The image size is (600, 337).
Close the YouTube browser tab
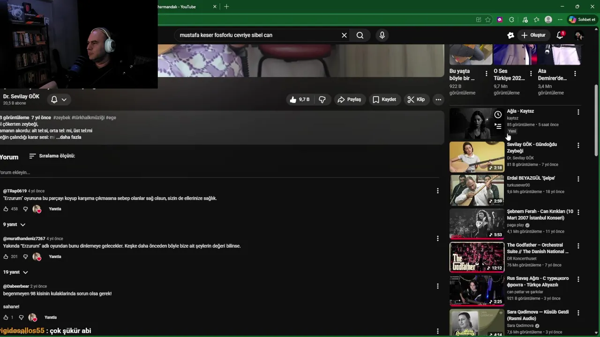(x=215, y=7)
